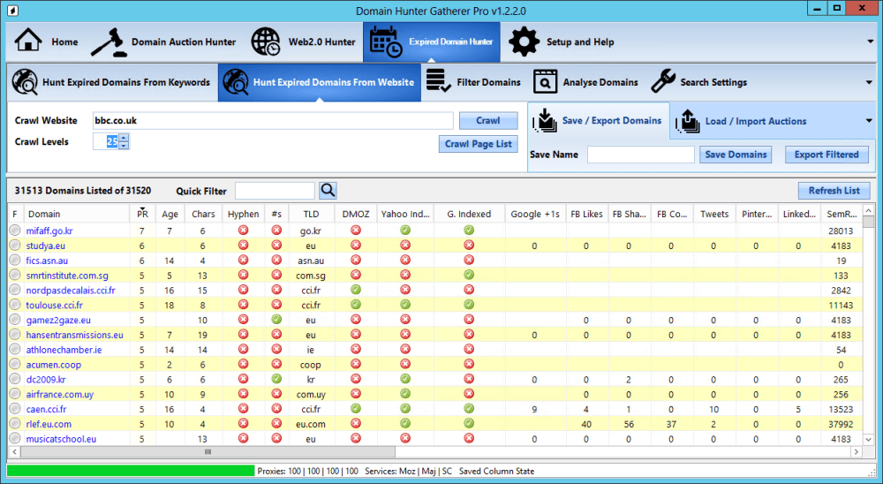Screen dimensions: 883x484
Task: Switch to Hunt Expired Domains From Keywords tab
Action: click(112, 82)
